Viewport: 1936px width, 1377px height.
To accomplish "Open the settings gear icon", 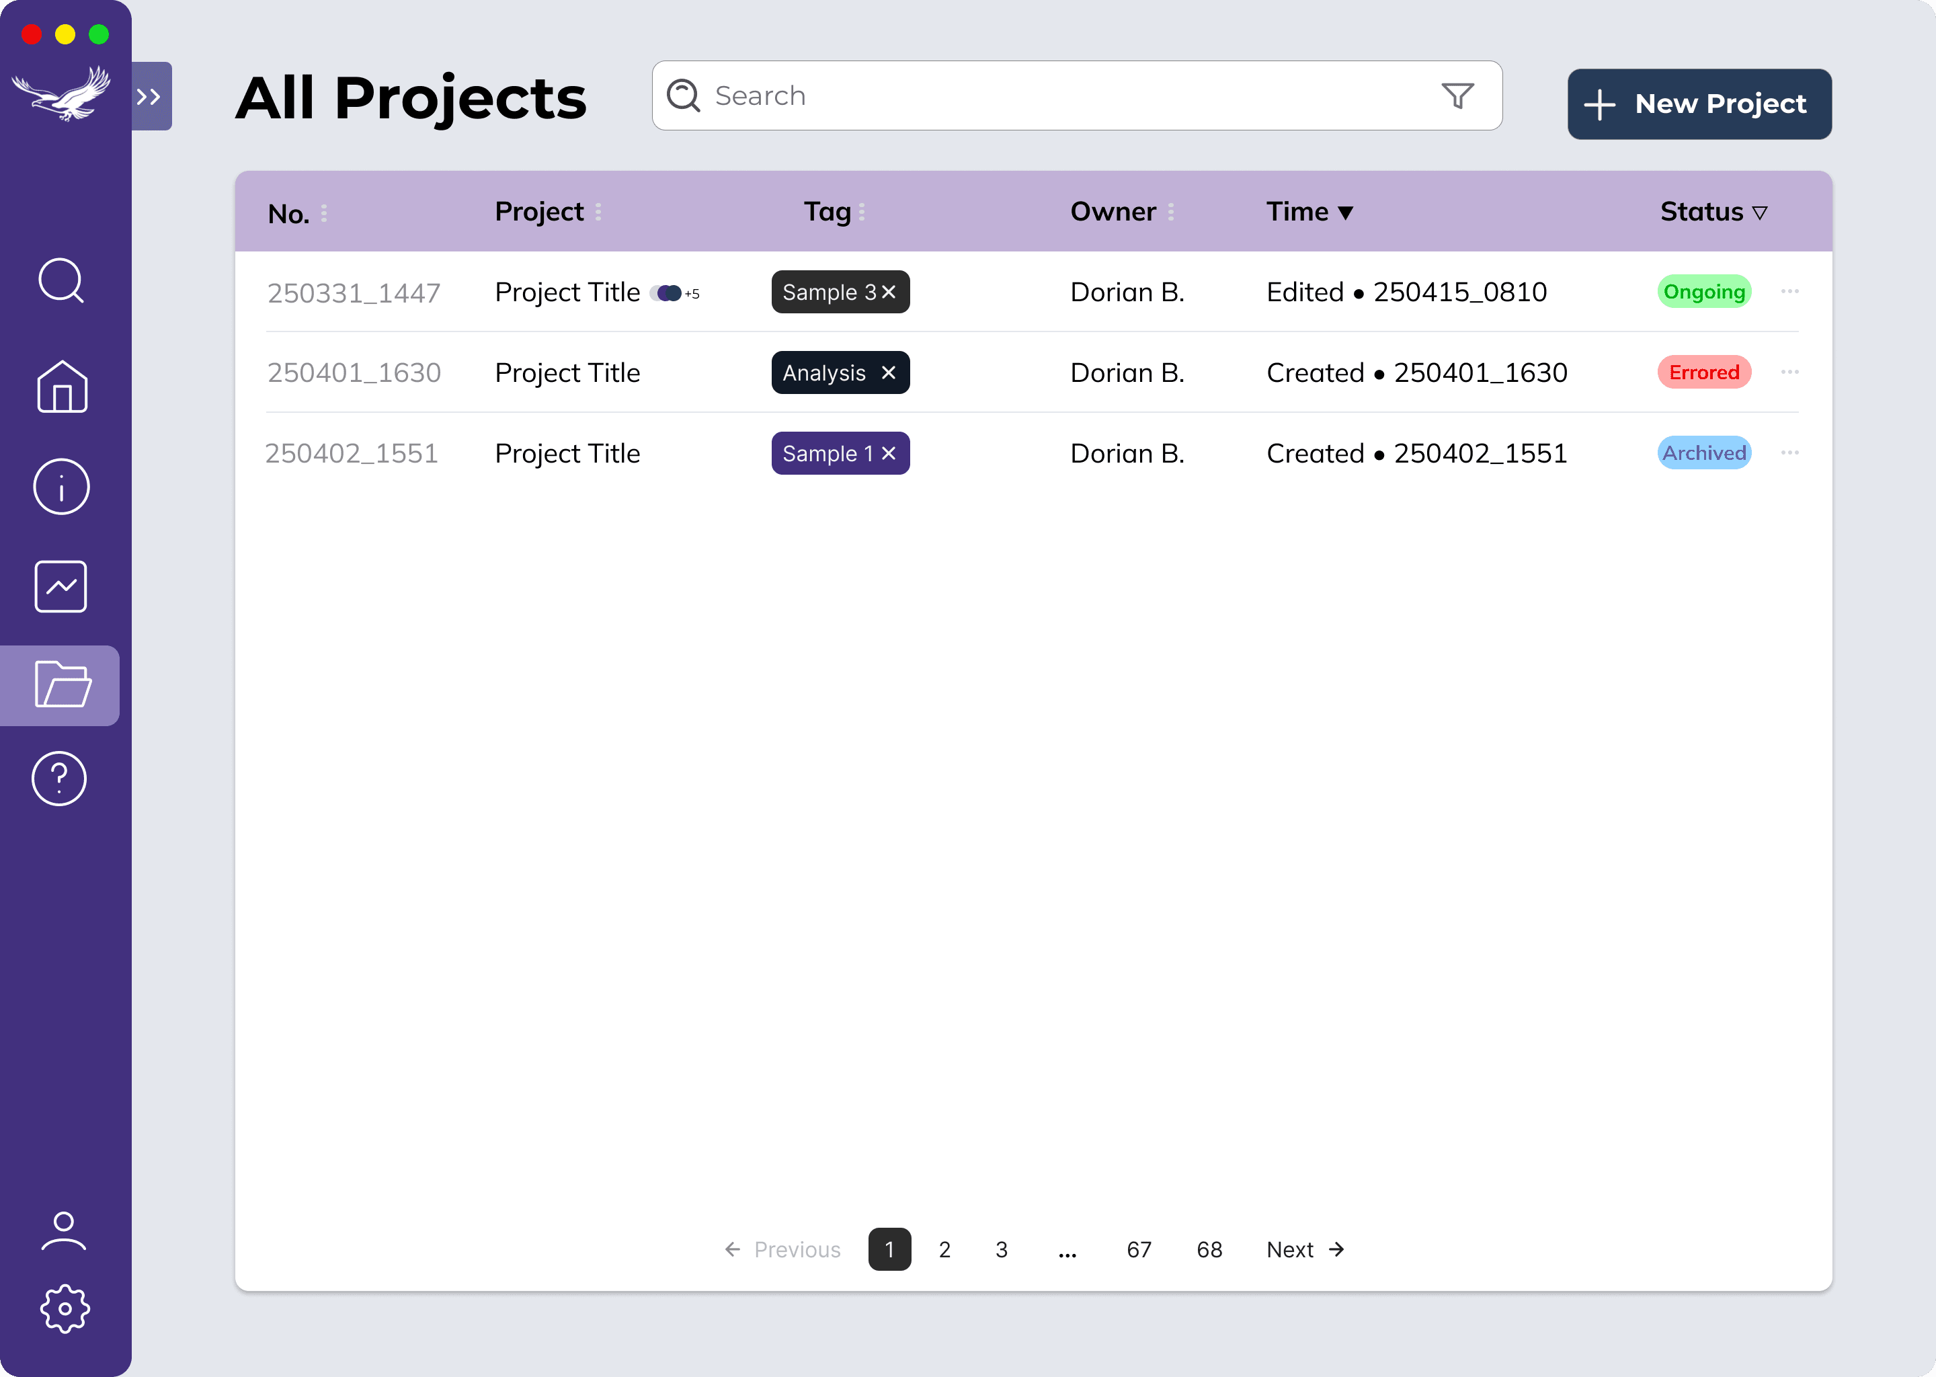I will [65, 1309].
